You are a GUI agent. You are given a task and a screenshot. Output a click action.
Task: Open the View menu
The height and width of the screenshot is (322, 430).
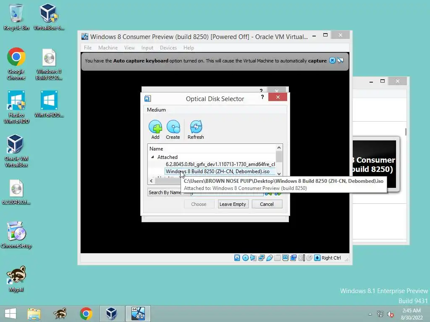(129, 48)
